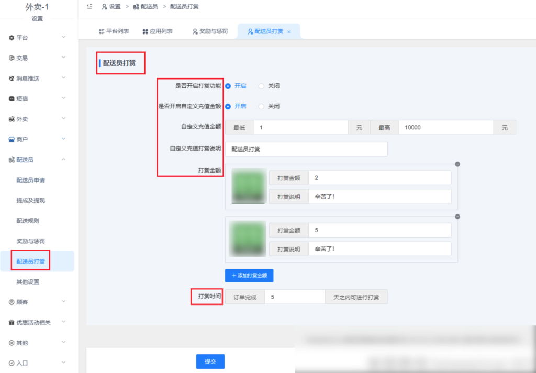Image resolution: width=536 pixels, height=373 pixels.
Task: Click the first green reward image thumbnail
Action: (x=248, y=187)
